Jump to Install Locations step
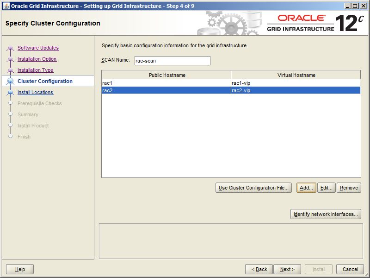370x278 pixels. tap(36, 92)
